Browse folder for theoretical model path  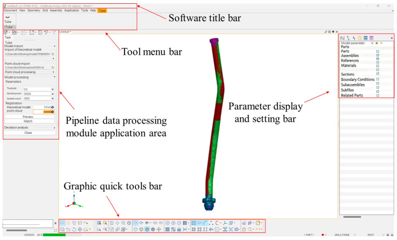[53, 54]
